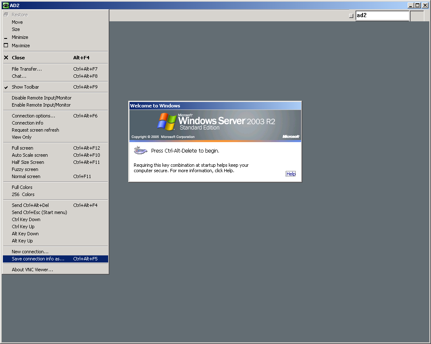The height and width of the screenshot is (344, 431).
Task: Open About VNC Viewer
Action: point(32,270)
